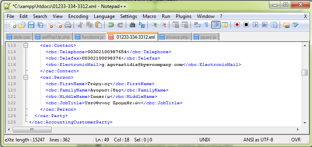The height and width of the screenshot is (147, 312).
Task: Switch to the invoice.php tab
Action: (175, 37)
